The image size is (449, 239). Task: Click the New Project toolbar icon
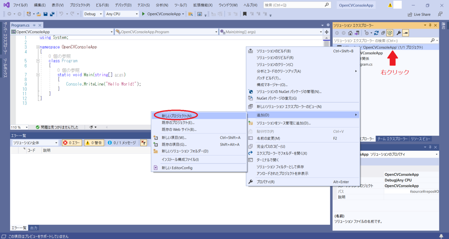(x=30, y=14)
